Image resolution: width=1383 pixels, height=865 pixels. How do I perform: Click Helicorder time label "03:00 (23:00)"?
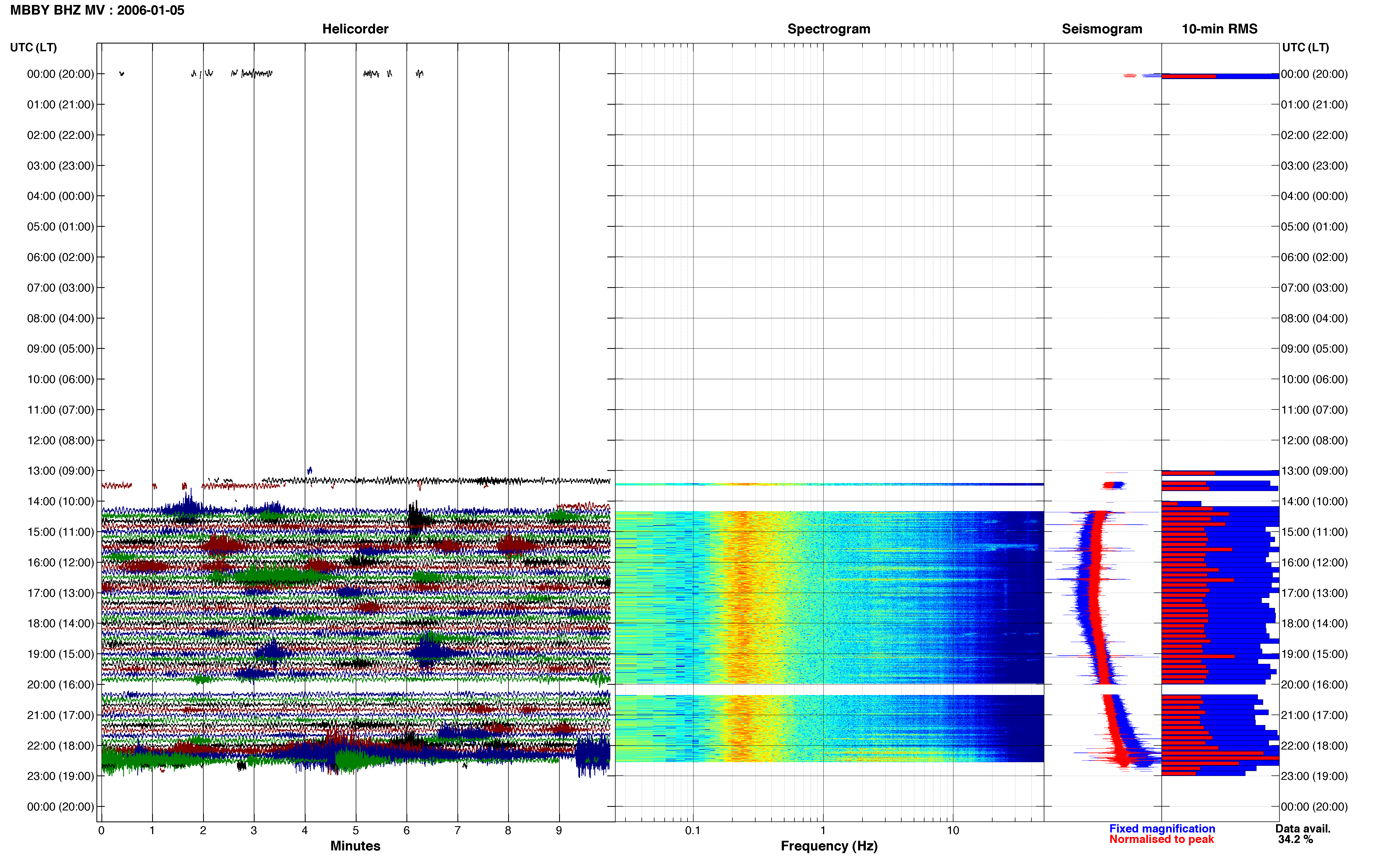coord(61,166)
